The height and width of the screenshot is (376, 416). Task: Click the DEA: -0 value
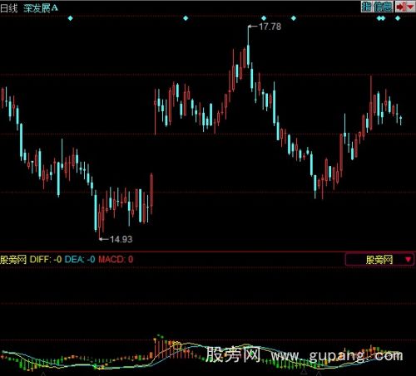point(80,260)
